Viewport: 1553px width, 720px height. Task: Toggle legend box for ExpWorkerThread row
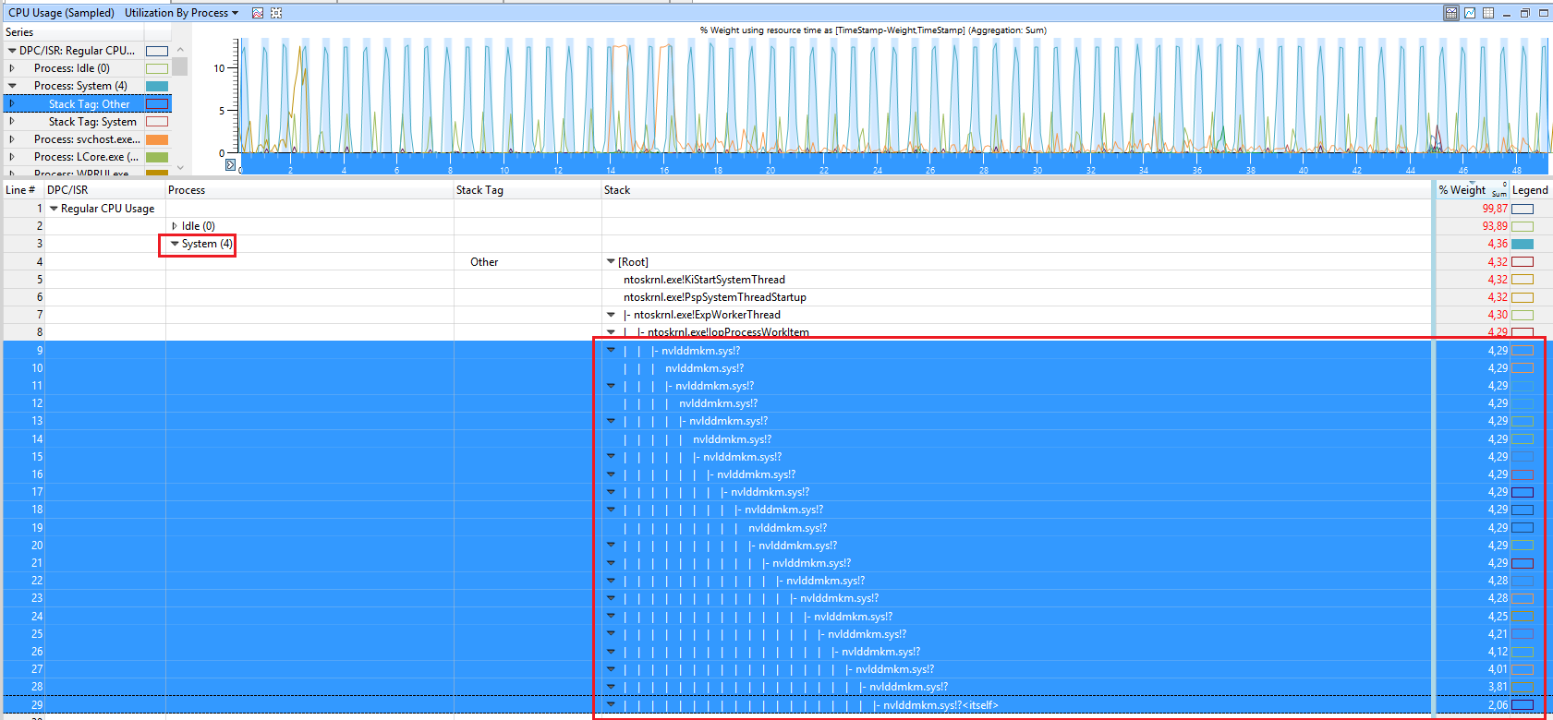[1523, 315]
